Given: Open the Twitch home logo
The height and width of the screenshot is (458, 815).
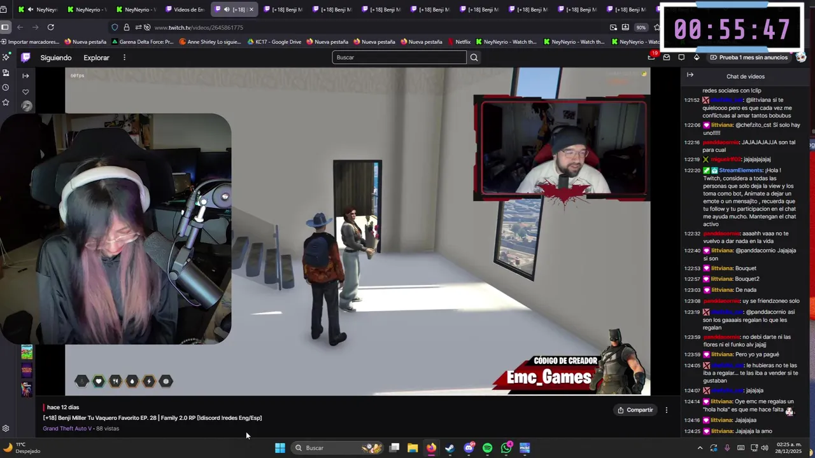Looking at the screenshot, I should click(25, 57).
